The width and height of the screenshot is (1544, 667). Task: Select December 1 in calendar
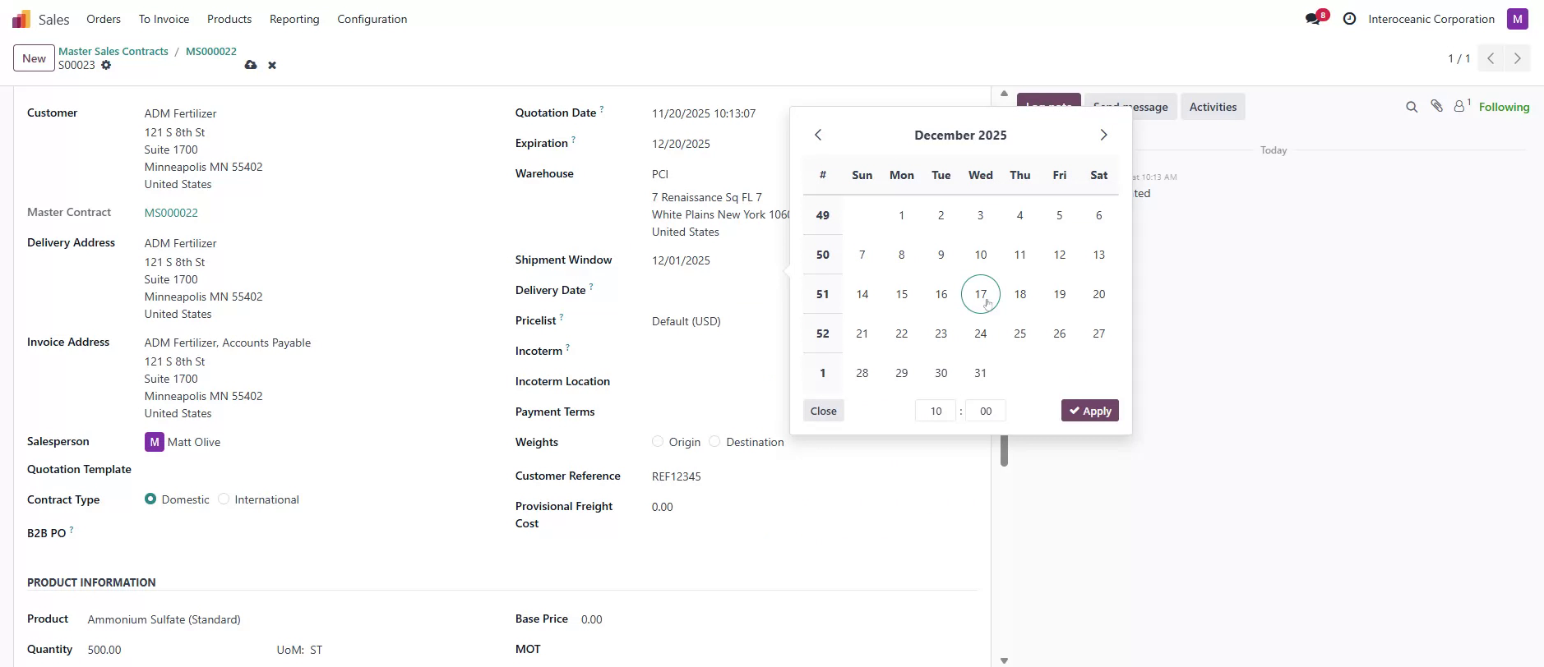pyautogui.click(x=901, y=215)
